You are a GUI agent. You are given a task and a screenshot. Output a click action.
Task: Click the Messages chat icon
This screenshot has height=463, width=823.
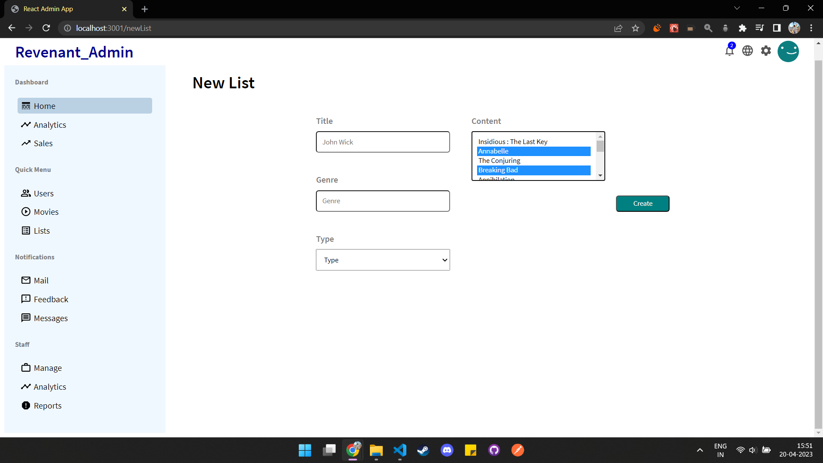[26, 318]
